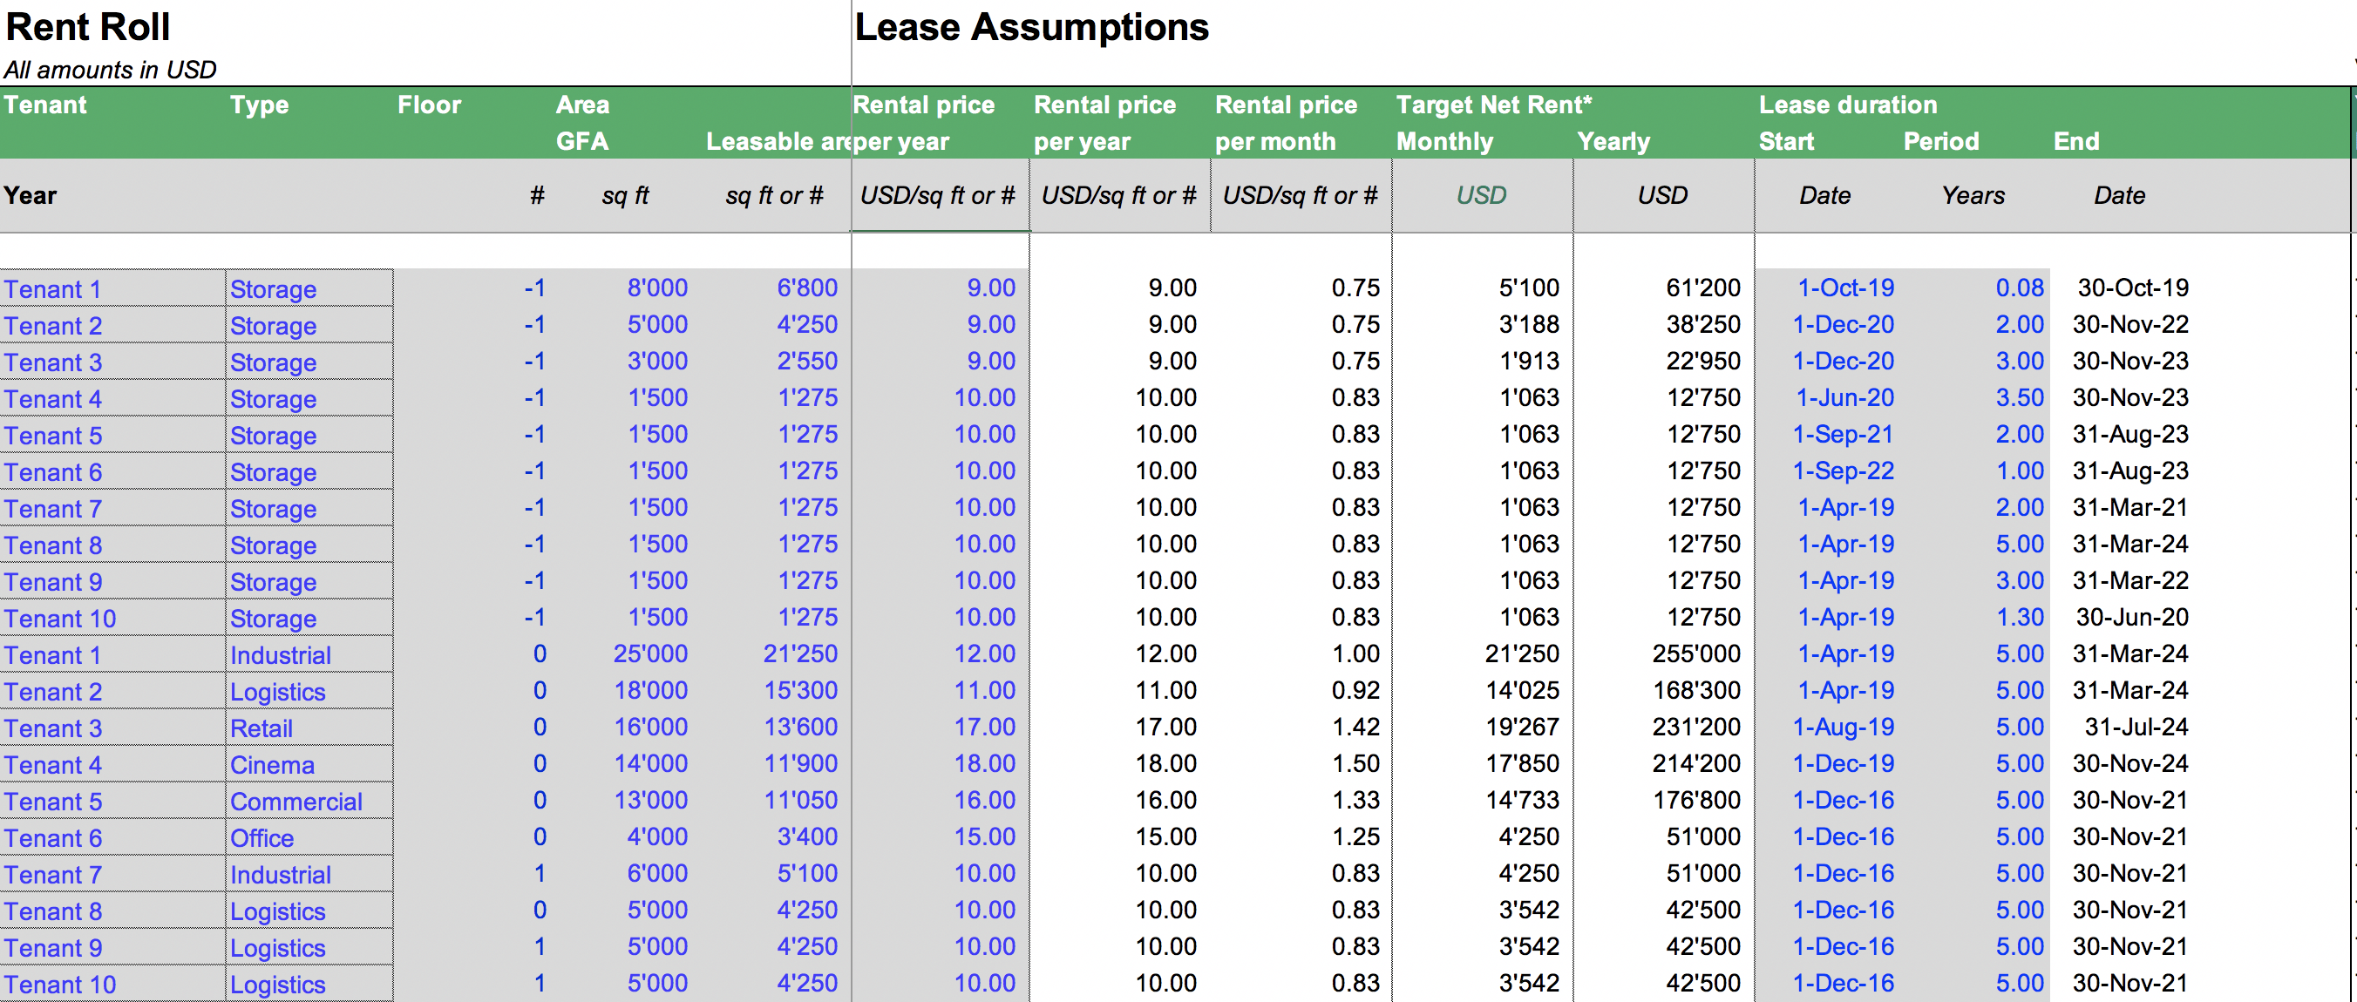This screenshot has height=1002, width=2357.
Task: Select end date 31-Mar-22
Action: [2130, 580]
